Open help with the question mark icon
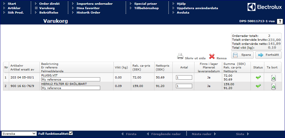The width and height of the screenshot is (285, 138). pyautogui.click(x=280, y=21)
